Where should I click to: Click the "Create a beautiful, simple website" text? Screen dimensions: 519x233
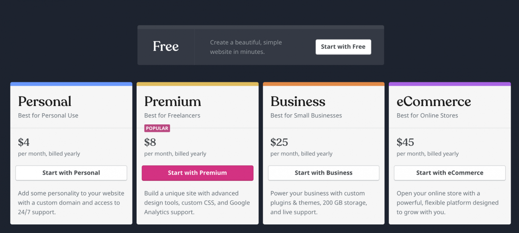tap(246, 47)
